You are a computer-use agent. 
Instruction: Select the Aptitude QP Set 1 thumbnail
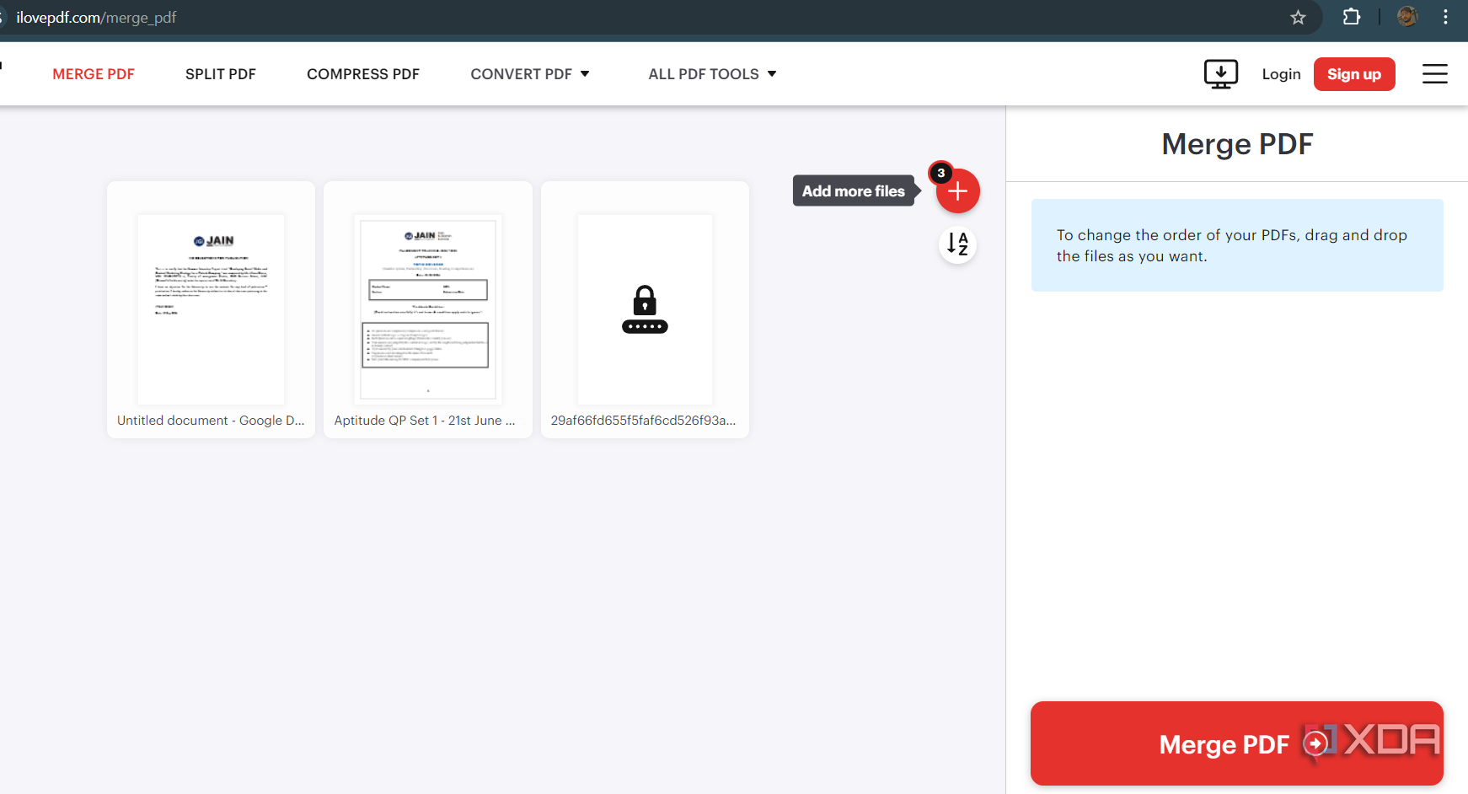[428, 309]
